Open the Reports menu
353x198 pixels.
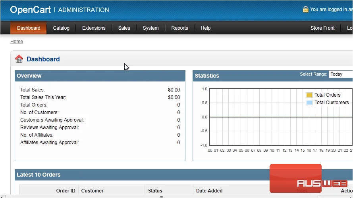tap(179, 28)
